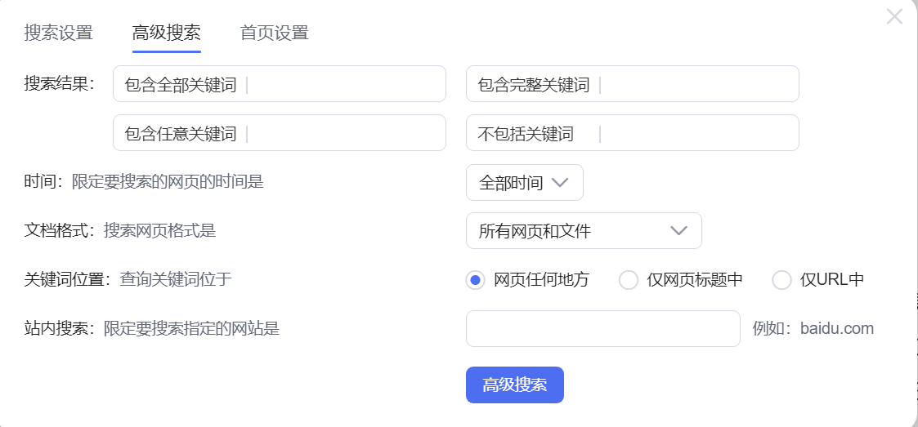918x427 pixels.
Task: Open the 首页设置 tab
Action: [274, 33]
